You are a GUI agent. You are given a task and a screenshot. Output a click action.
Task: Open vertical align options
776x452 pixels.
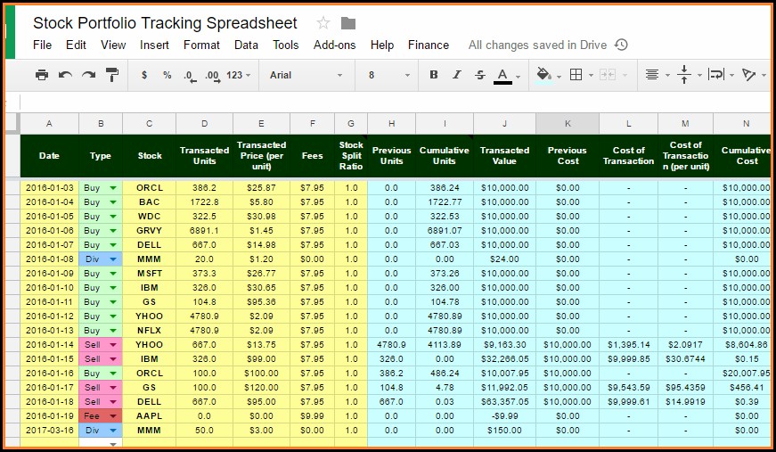point(684,75)
